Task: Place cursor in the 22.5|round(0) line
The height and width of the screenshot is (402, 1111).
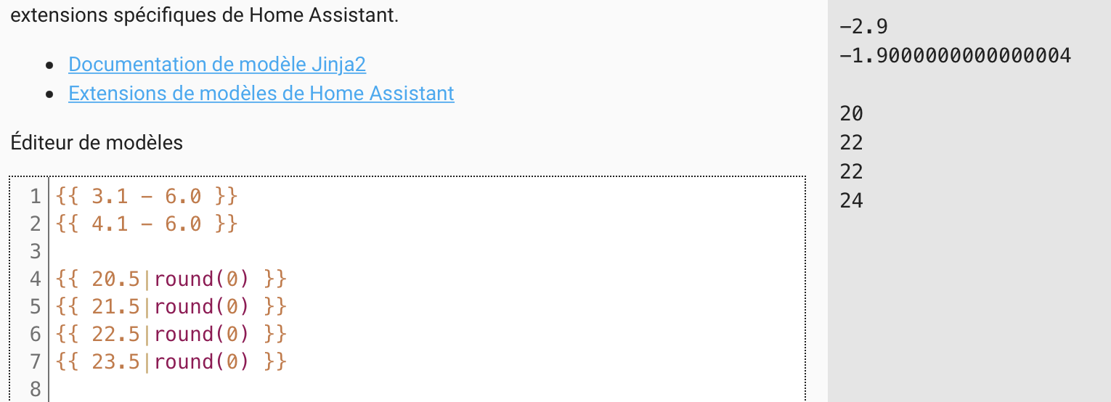Action: pos(171,335)
